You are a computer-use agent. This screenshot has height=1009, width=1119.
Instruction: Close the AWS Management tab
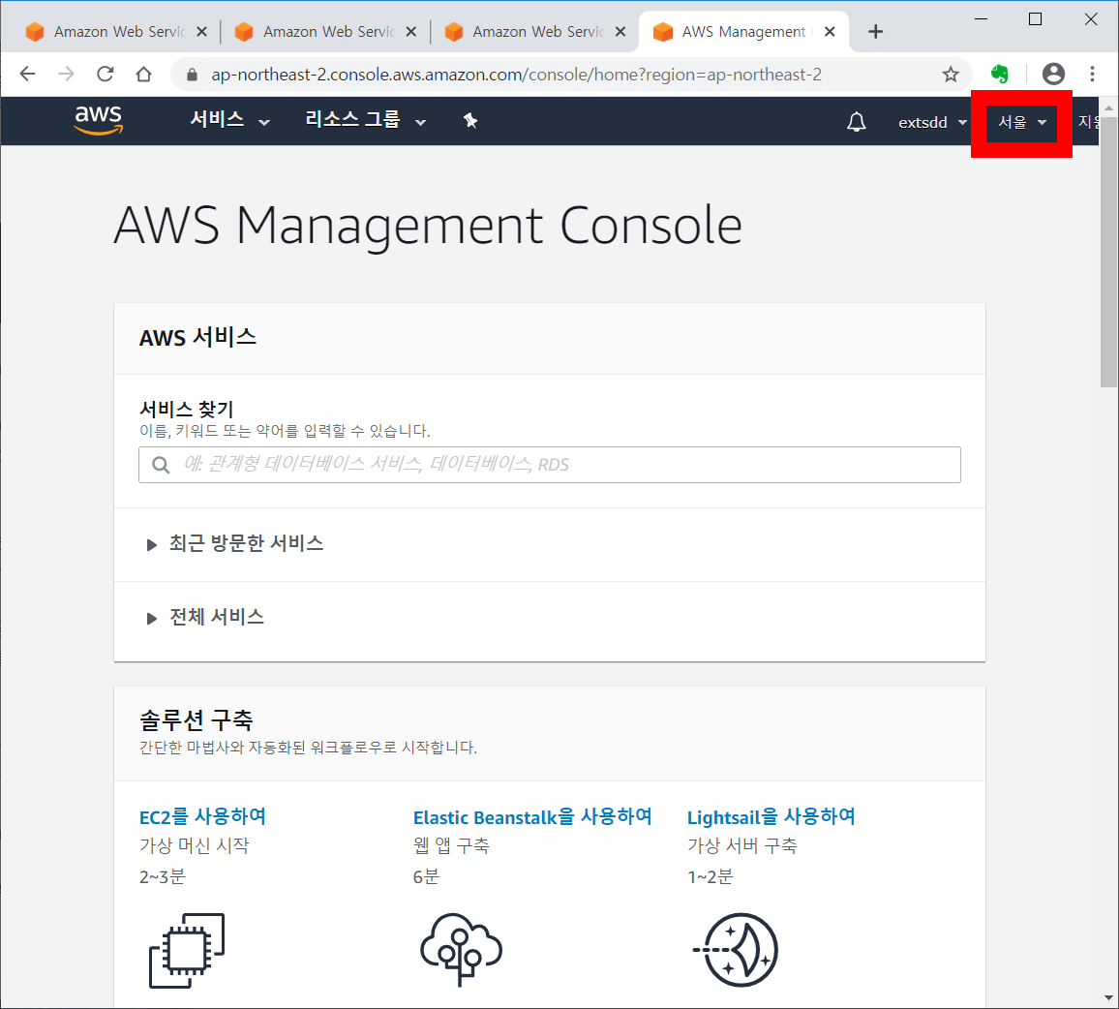[830, 31]
